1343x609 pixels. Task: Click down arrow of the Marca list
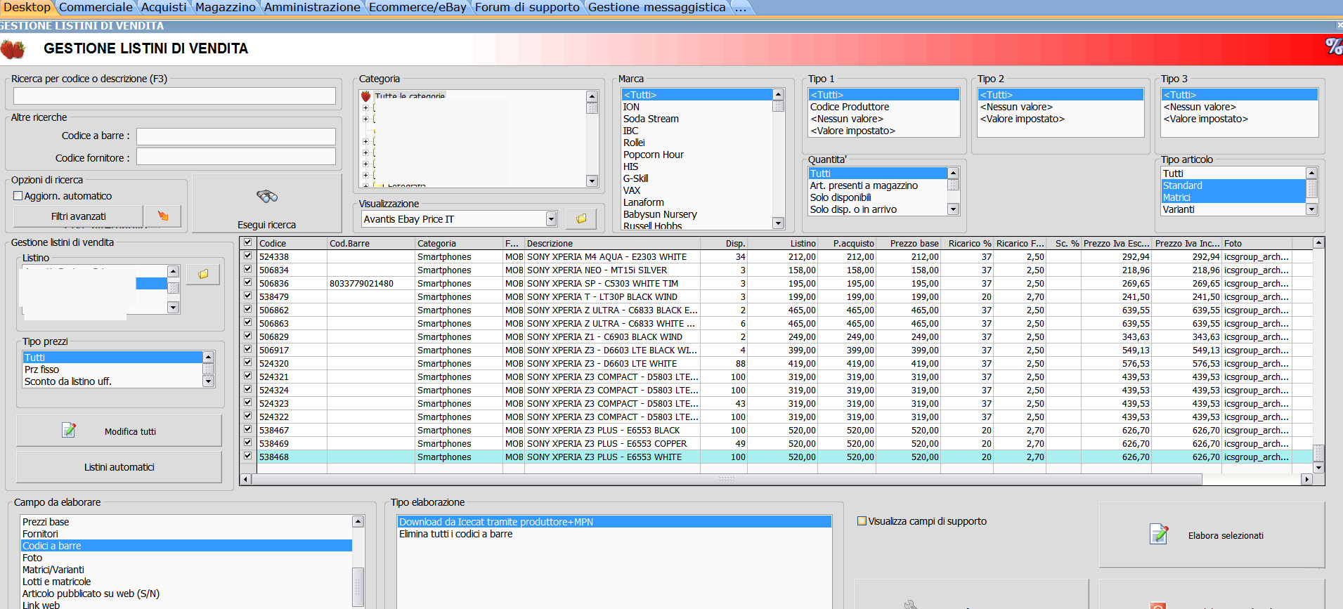pyautogui.click(x=778, y=223)
